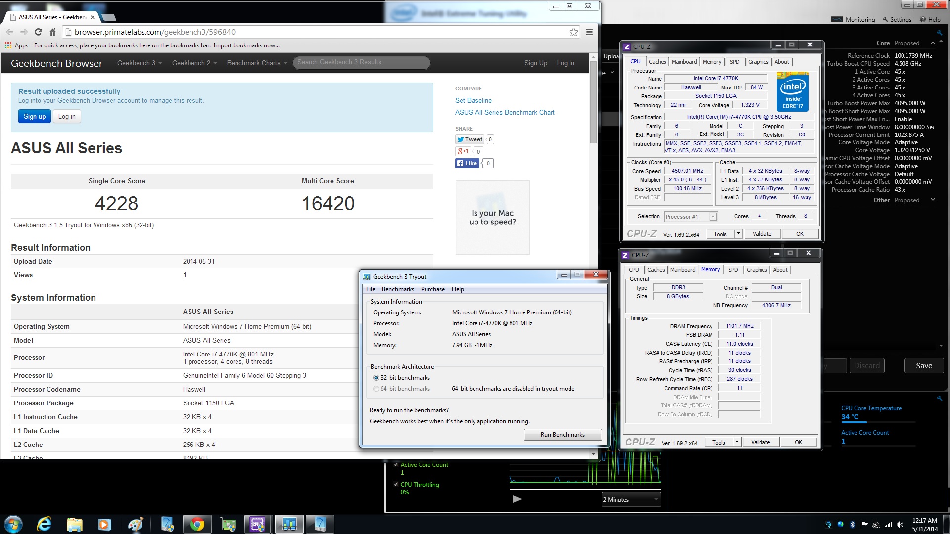The width and height of the screenshot is (950, 534).
Task: Open File menu in Geekbench Tryout
Action: [x=371, y=289]
